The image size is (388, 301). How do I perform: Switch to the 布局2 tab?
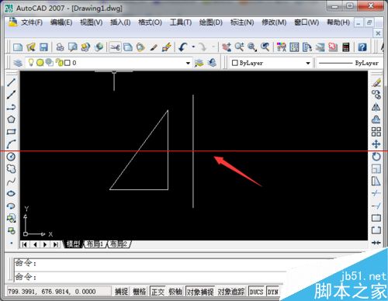(119, 244)
